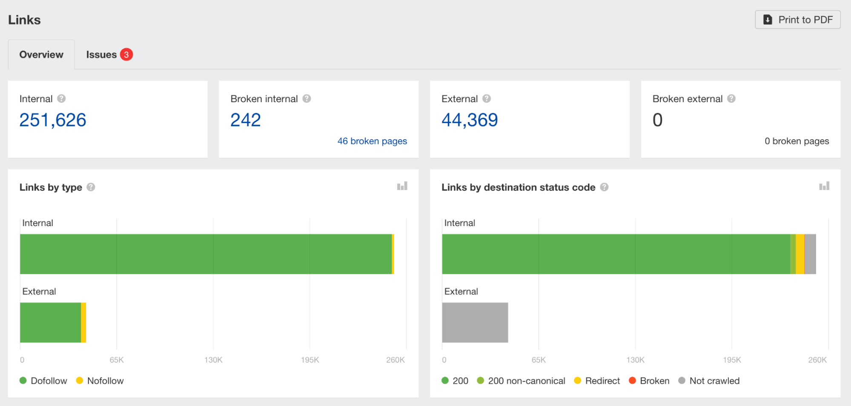Open the 46 broken pages link
The width and height of the screenshot is (851, 406).
372,141
